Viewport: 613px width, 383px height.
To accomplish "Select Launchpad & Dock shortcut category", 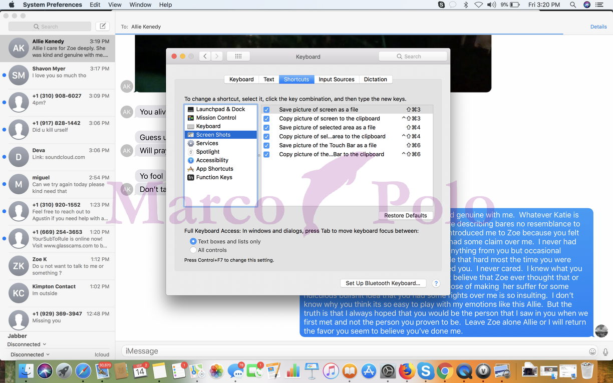I will click(x=221, y=109).
